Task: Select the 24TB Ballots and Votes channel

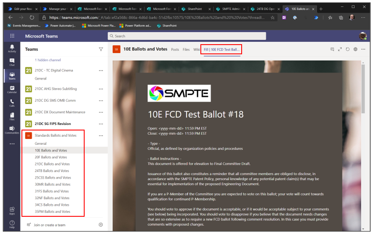Action: 52,171
